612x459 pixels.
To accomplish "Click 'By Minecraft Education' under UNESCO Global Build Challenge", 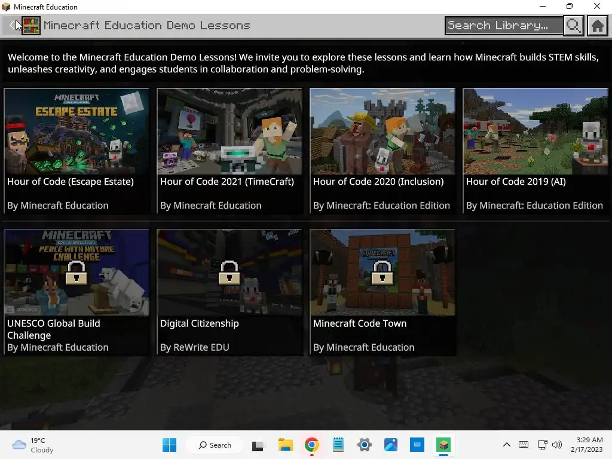I will pyautogui.click(x=58, y=347).
